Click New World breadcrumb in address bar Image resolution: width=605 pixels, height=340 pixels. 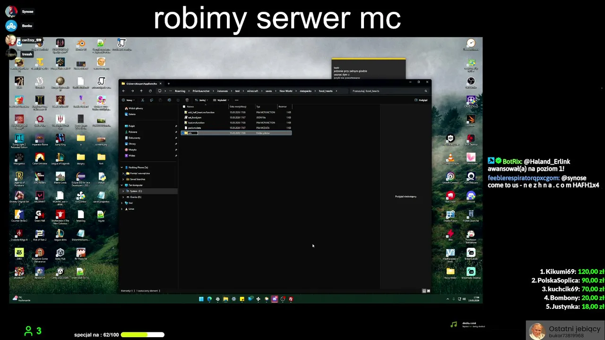click(285, 91)
